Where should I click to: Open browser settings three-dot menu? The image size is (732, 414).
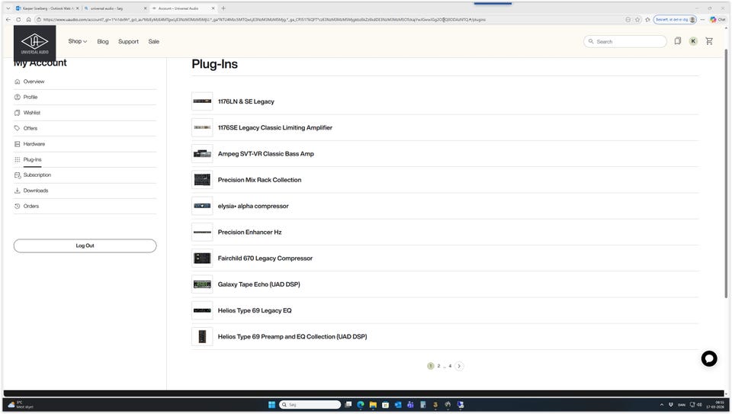702,20
